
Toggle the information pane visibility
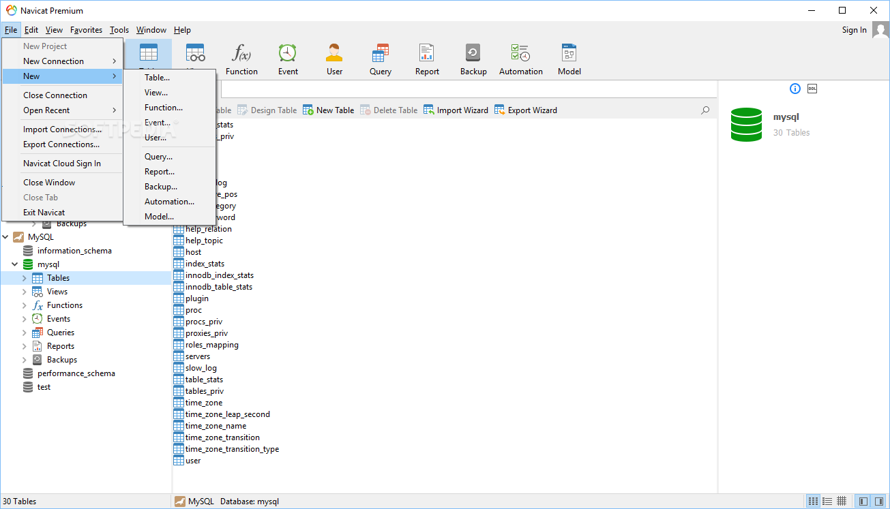tap(878, 501)
